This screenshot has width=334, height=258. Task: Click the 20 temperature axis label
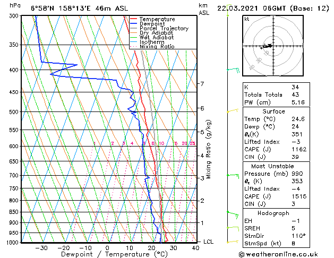click(151, 248)
